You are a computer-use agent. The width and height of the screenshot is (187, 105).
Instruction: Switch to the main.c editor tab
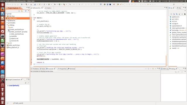[49, 8]
